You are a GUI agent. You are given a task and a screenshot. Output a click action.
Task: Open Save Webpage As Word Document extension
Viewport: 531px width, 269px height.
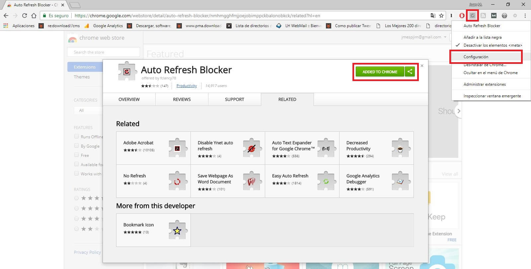228,181
